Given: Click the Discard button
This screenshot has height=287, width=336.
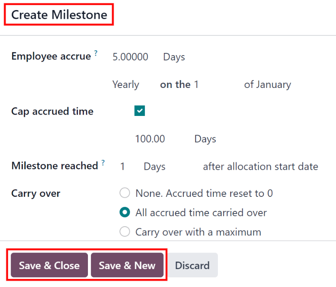Looking at the screenshot, I should 192,265.
